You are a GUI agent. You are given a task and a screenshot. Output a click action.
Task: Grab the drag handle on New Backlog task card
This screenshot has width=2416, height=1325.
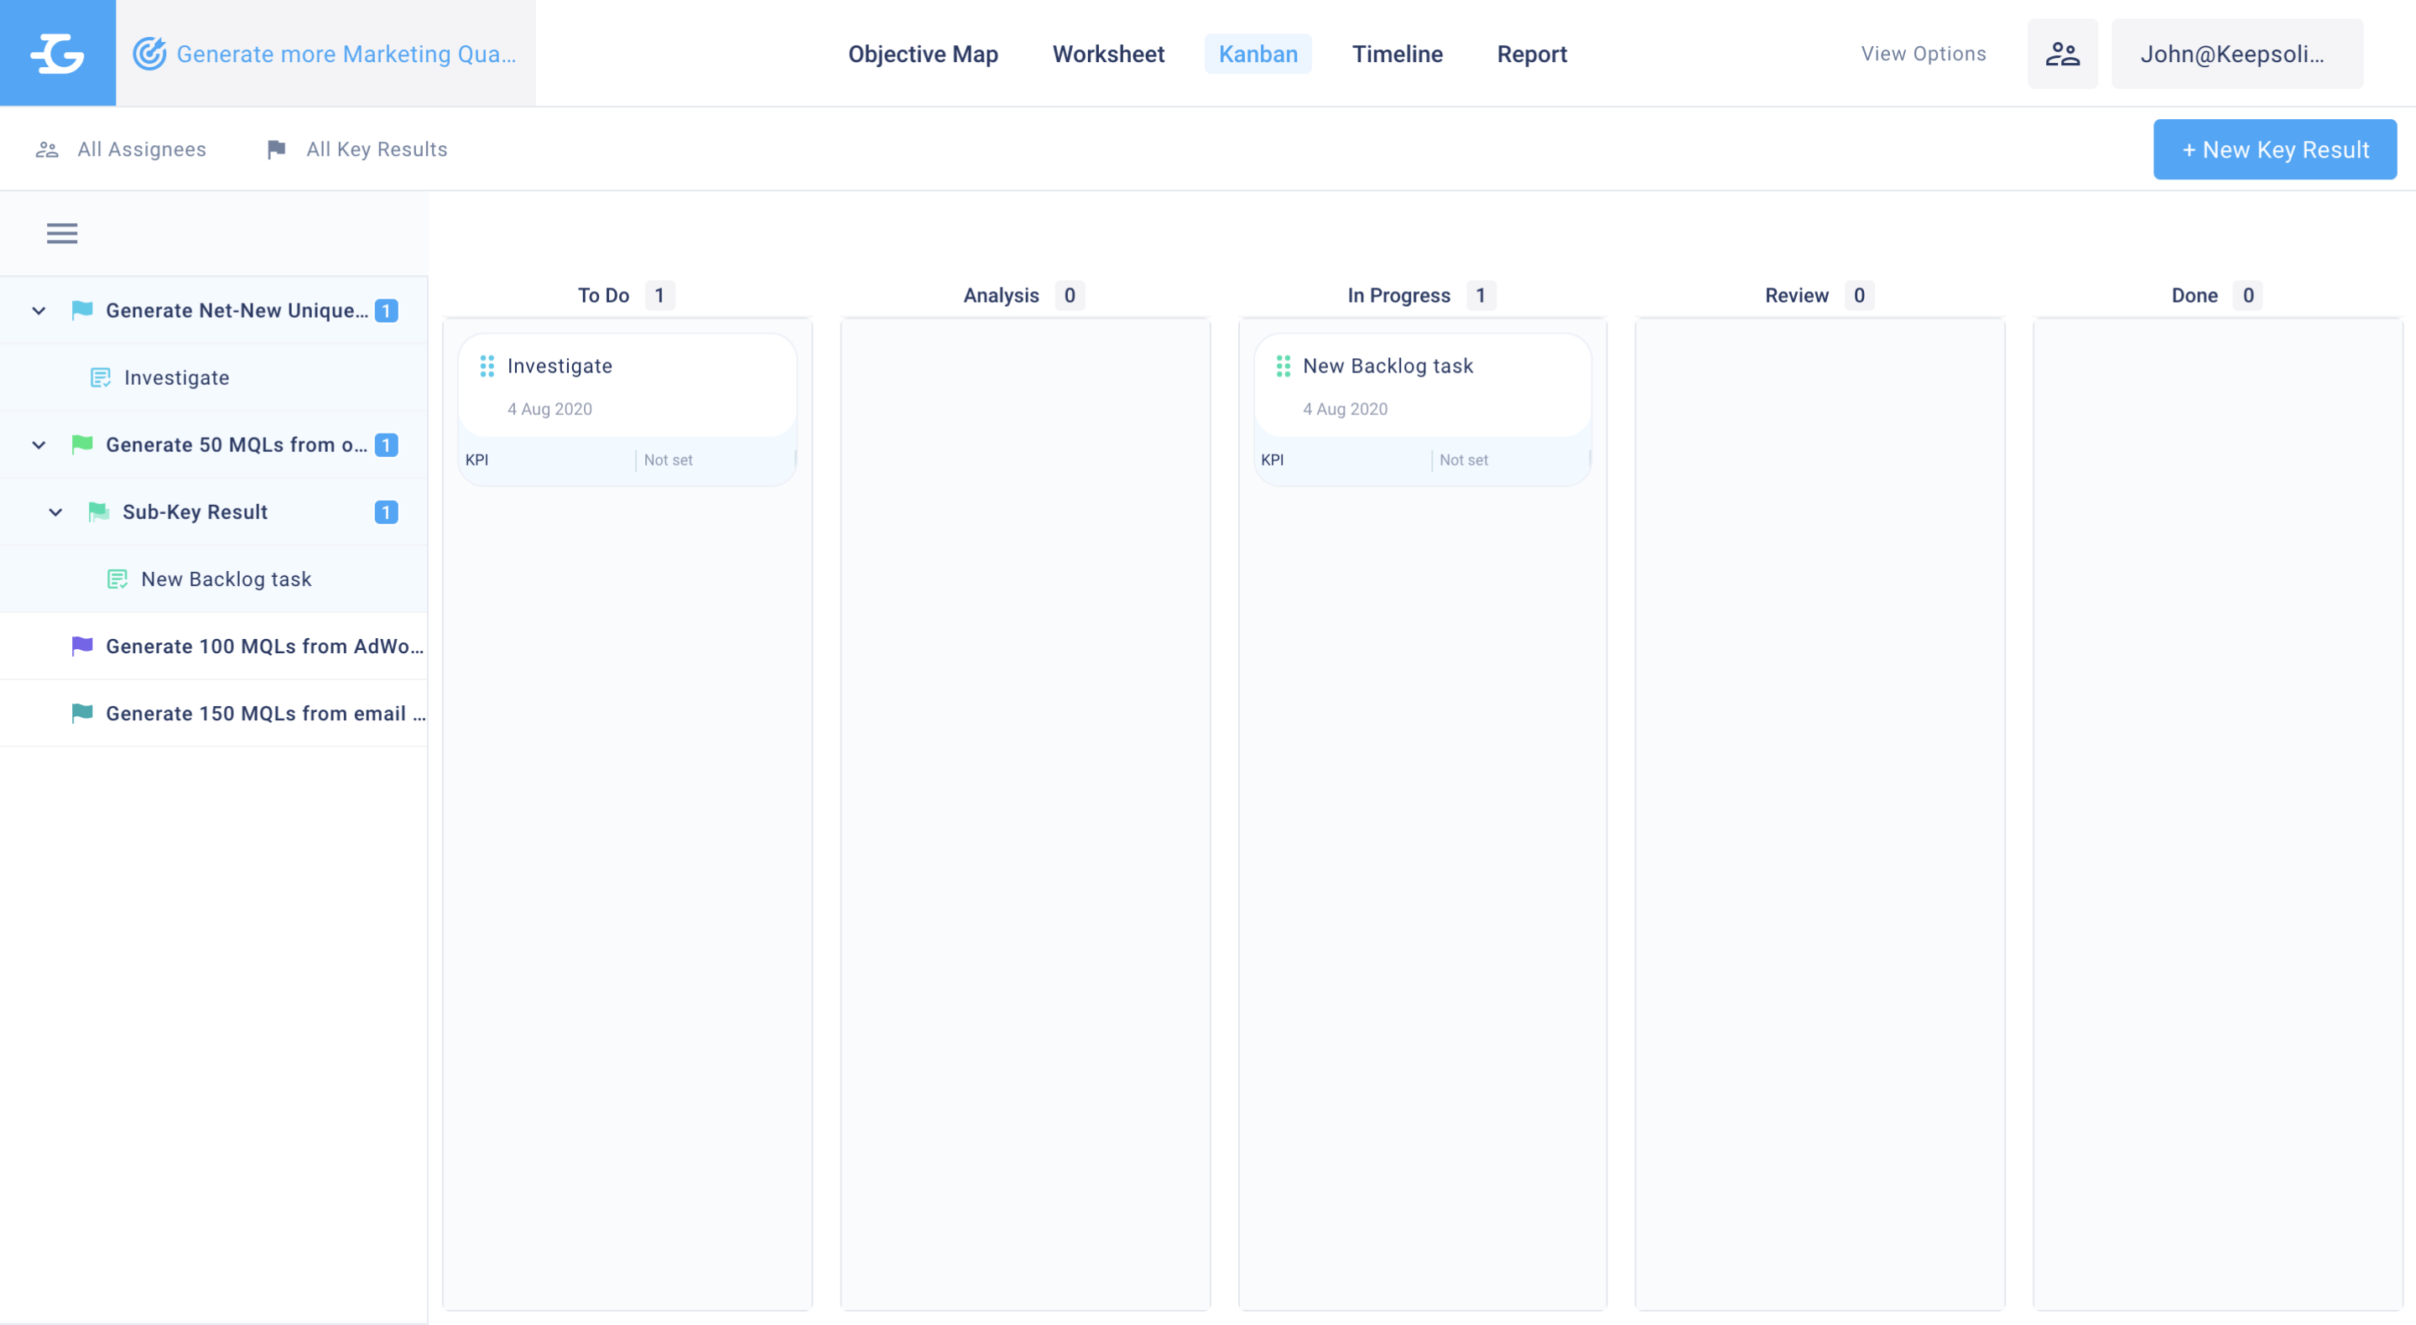(x=1283, y=366)
